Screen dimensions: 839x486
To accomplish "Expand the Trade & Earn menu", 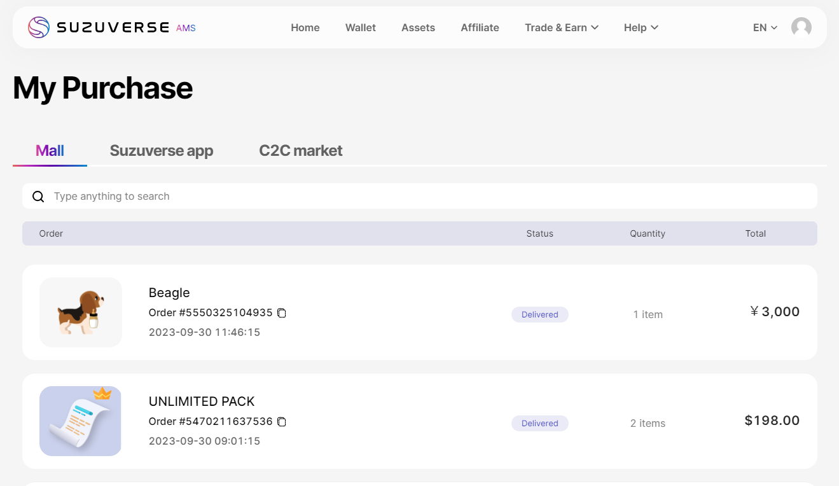I will [x=561, y=27].
